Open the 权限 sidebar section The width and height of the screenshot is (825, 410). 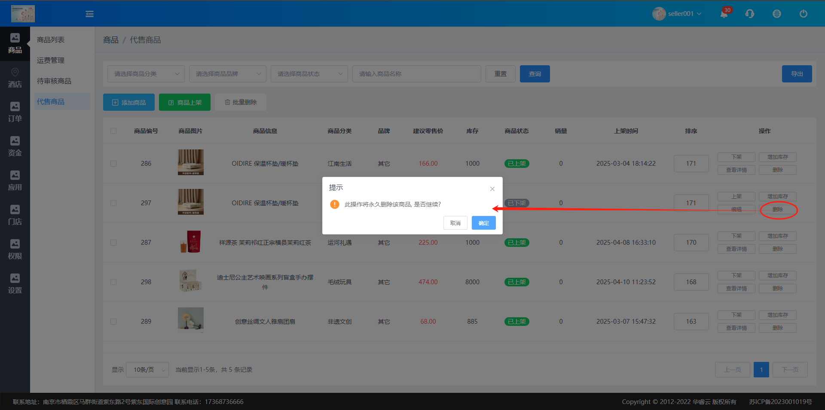pos(15,249)
